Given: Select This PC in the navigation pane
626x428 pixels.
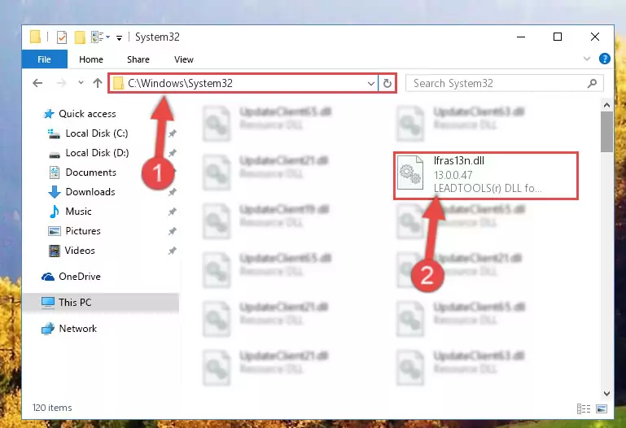Looking at the screenshot, I should coord(75,303).
